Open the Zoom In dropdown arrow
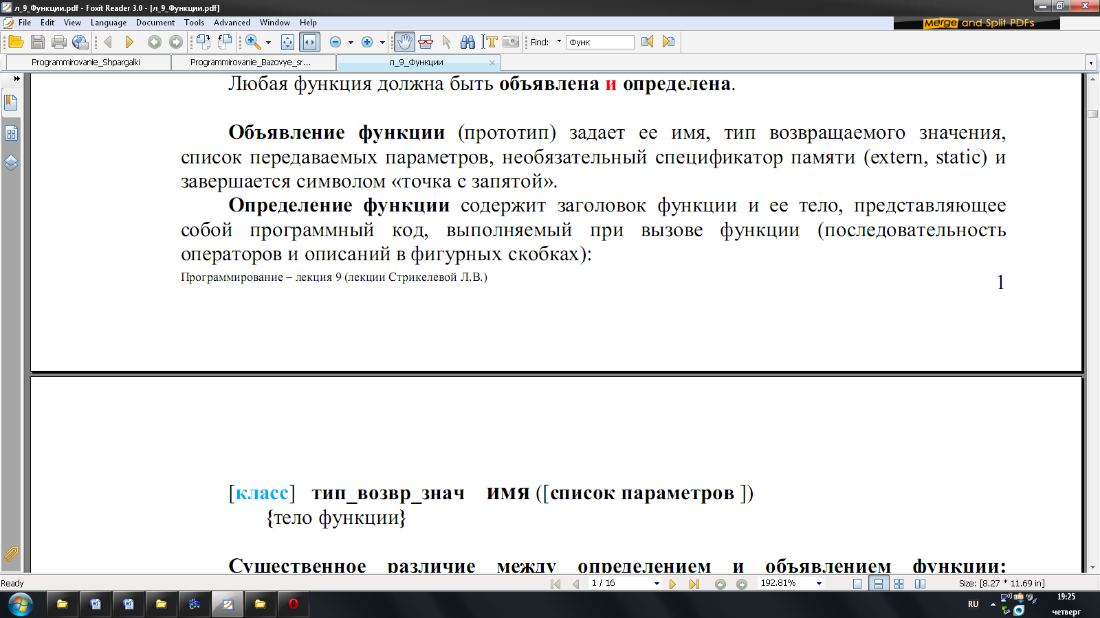The height and width of the screenshot is (618, 1100). (382, 43)
